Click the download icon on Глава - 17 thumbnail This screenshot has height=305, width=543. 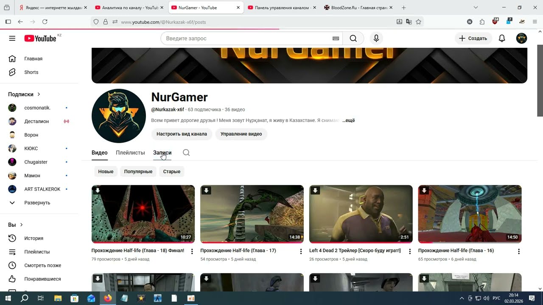206,191
